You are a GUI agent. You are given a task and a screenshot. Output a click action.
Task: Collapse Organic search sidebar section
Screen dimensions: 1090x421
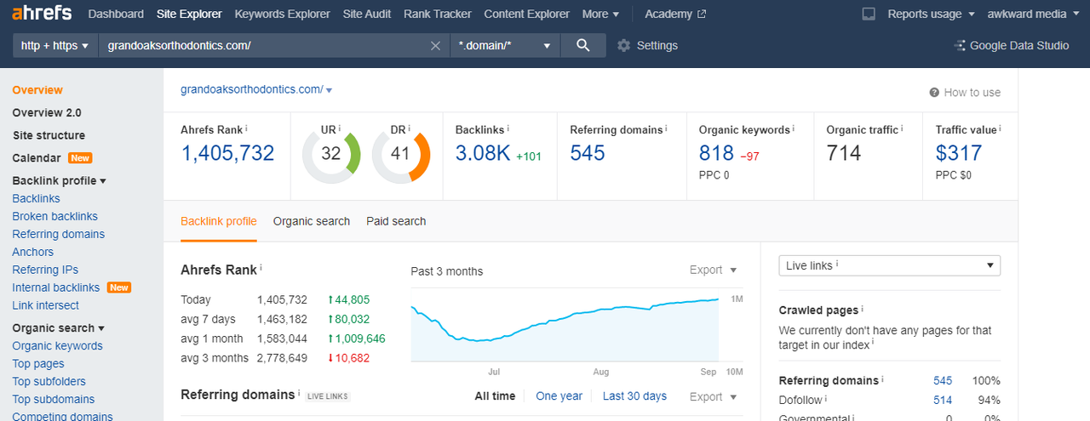[x=59, y=327]
